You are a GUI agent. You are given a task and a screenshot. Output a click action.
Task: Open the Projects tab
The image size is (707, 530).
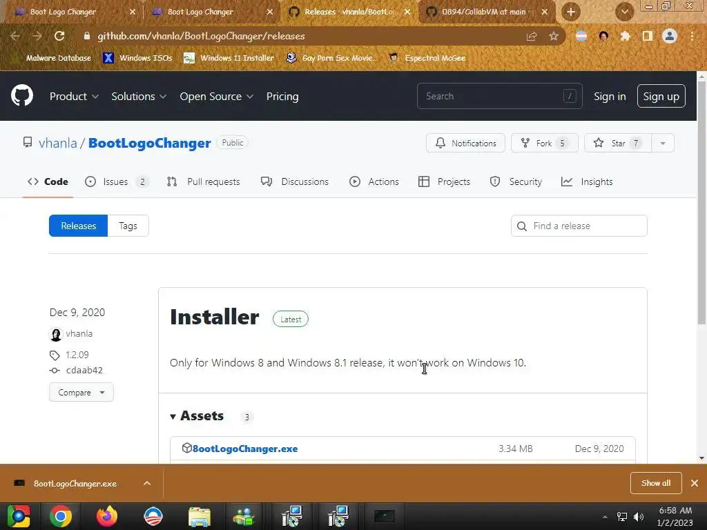(x=445, y=181)
